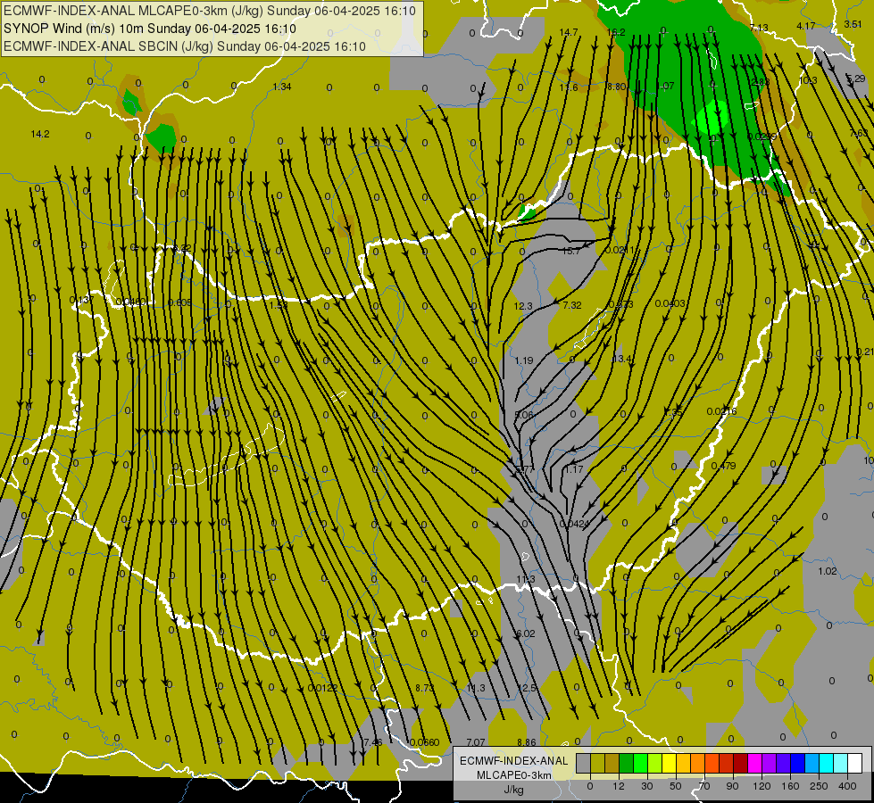Screen dimensions: 874x803
Task: Click the map value 15.7
Action: 571,252
